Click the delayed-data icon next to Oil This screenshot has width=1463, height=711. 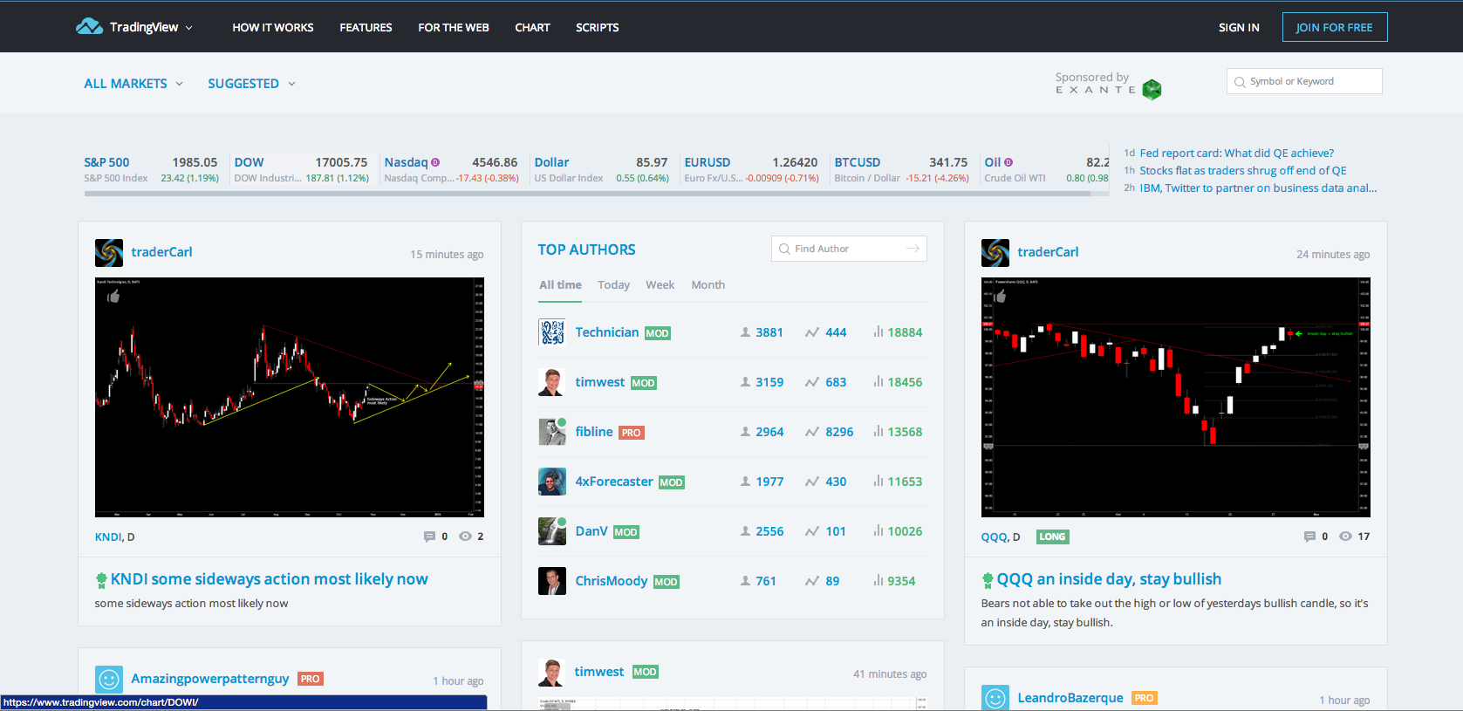pyautogui.click(x=1008, y=162)
